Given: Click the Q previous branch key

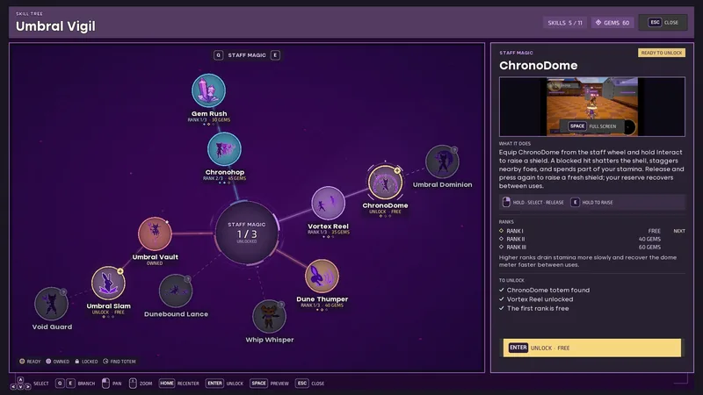Looking at the screenshot, I should (218, 55).
